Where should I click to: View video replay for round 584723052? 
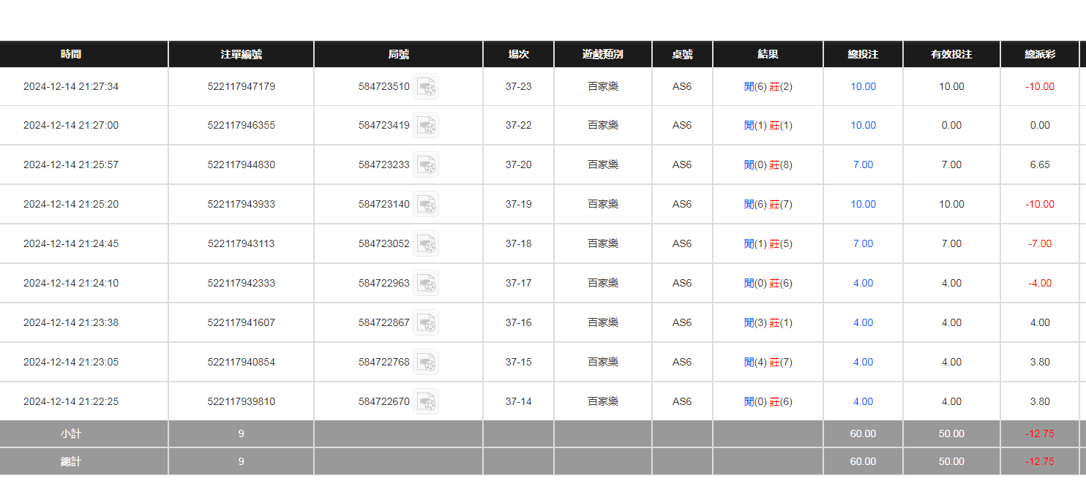click(x=426, y=244)
